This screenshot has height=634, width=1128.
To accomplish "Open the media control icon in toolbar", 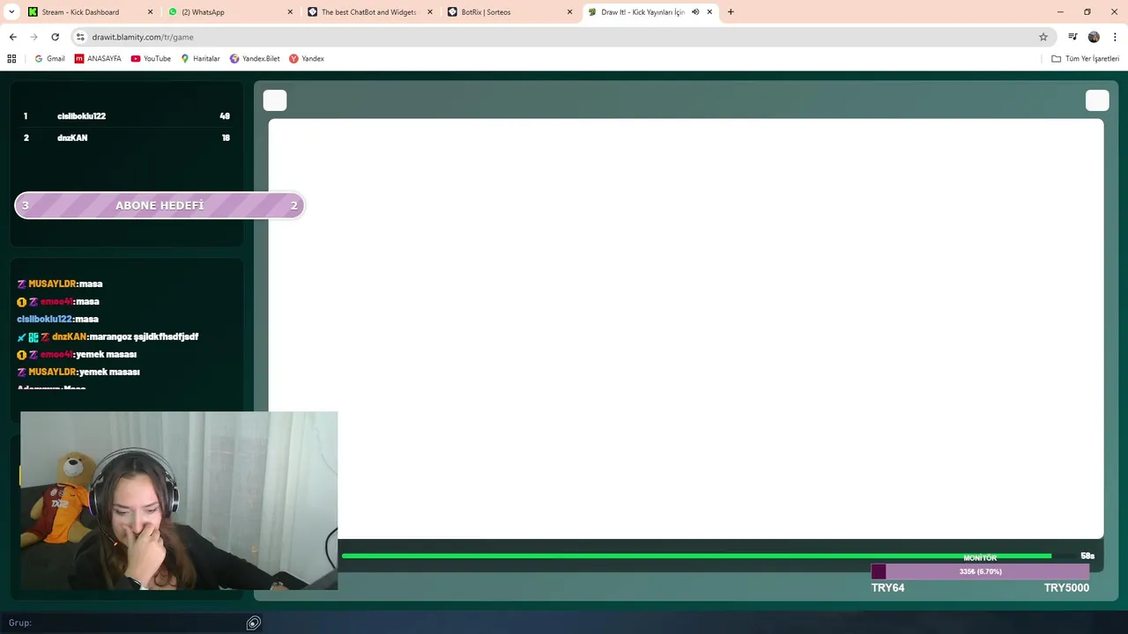I will pyautogui.click(x=1072, y=37).
